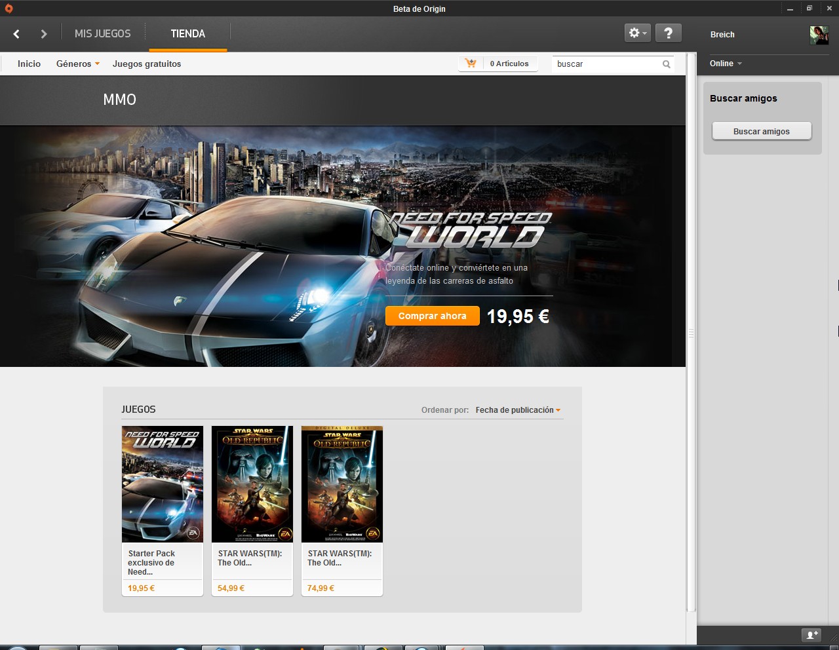Open the Digital Deluxe Star Wars cover

coord(342,484)
